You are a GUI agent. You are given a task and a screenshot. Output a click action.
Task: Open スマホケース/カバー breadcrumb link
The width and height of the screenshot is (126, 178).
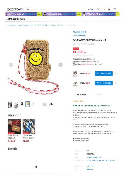[x=57, y=25]
